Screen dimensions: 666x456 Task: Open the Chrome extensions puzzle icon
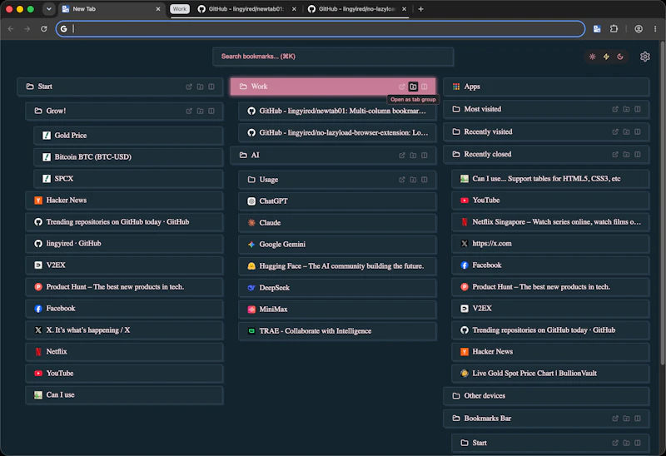click(614, 29)
